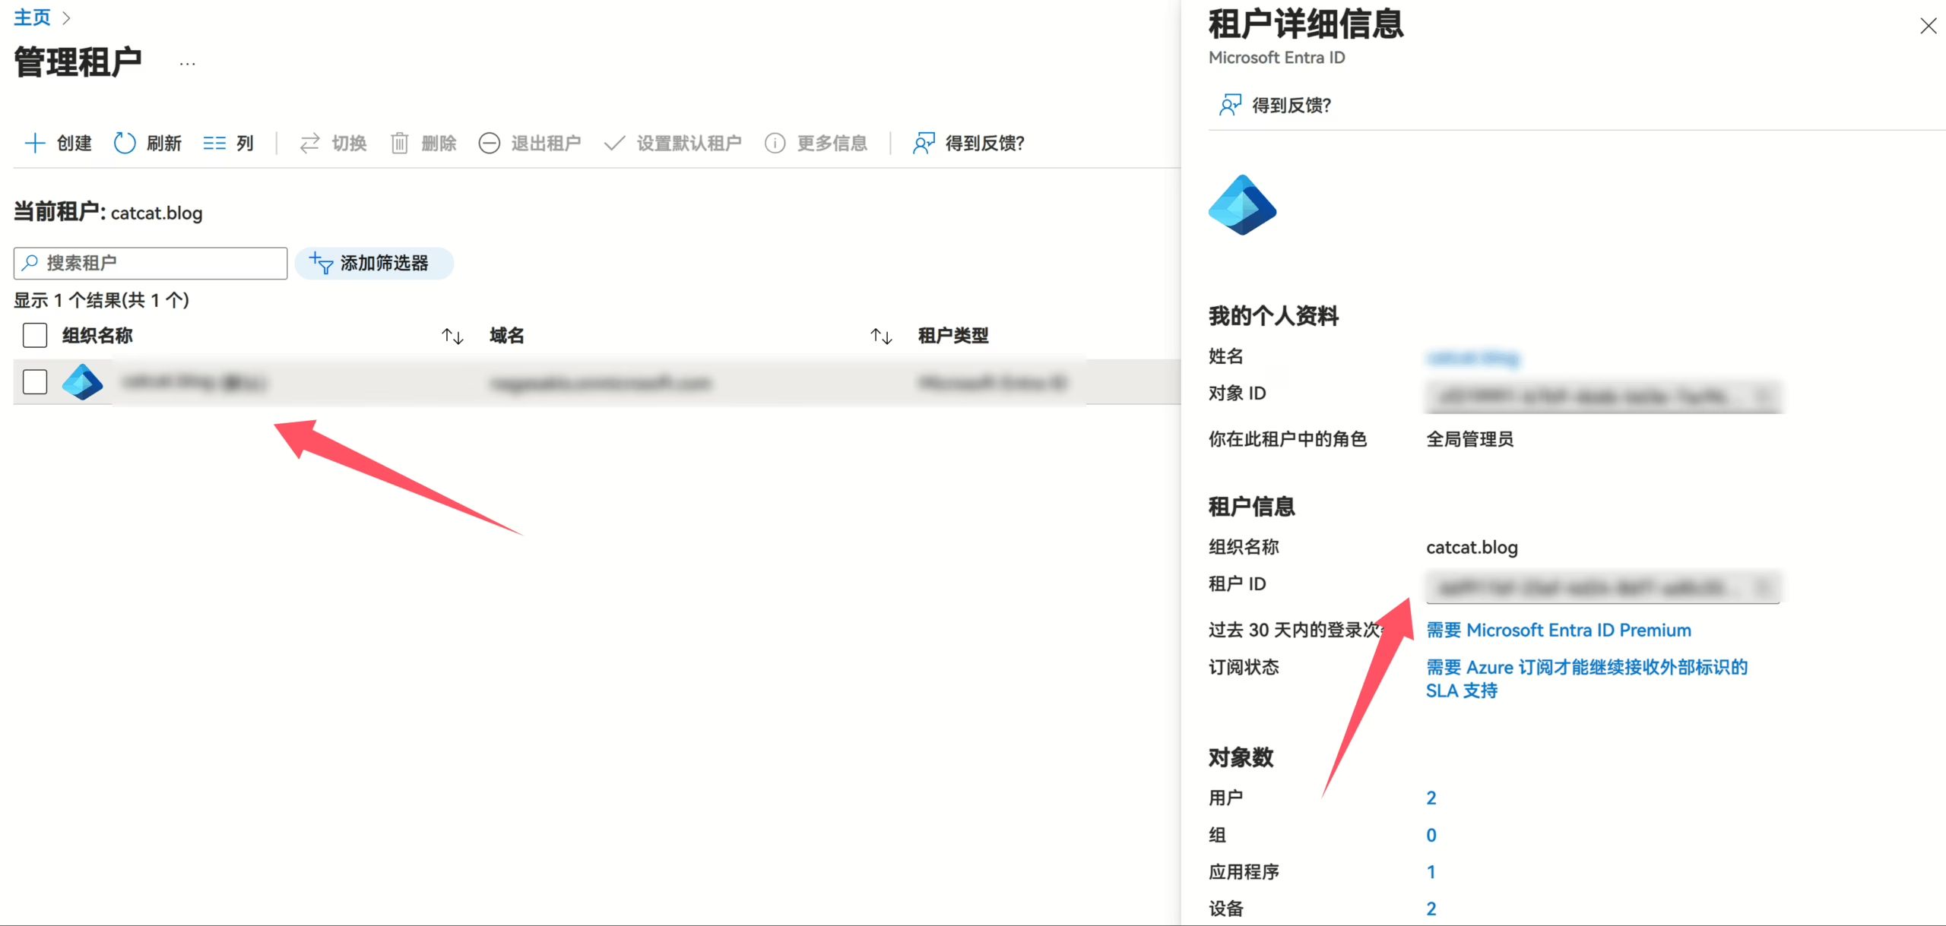
Task: Copy the 租户 ID value
Action: click(1763, 586)
